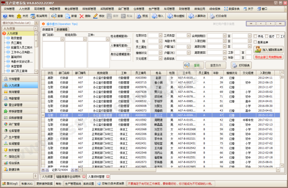The height and width of the screenshot is (188, 288).
Task: Open the 工资类型 dropdown list
Action: [188, 36]
